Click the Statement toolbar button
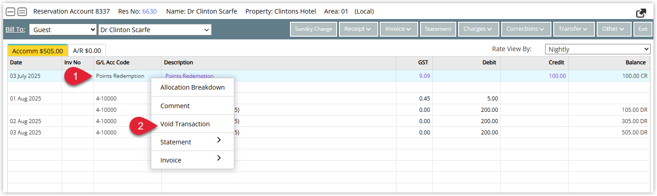The width and height of the screenshot is (657, 196). pyautogui.click(x=438, y=29)
